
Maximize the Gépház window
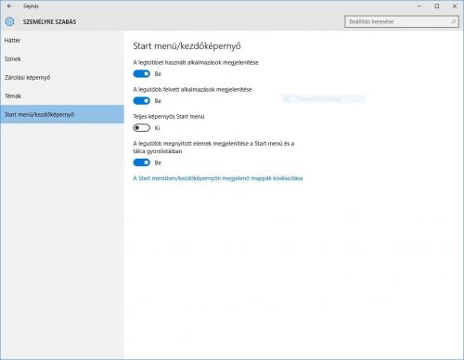[x=437, y=6]
